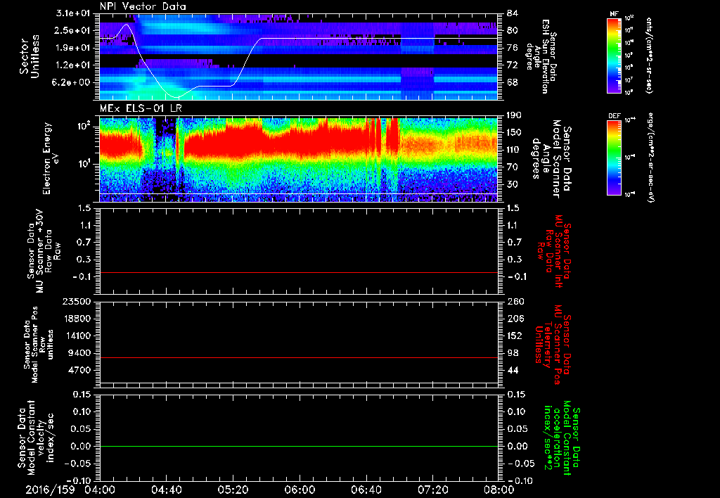This screenshot has height=498, width=720.
Task: Click the "68" sun elevation tick
Action: point(513,83)
